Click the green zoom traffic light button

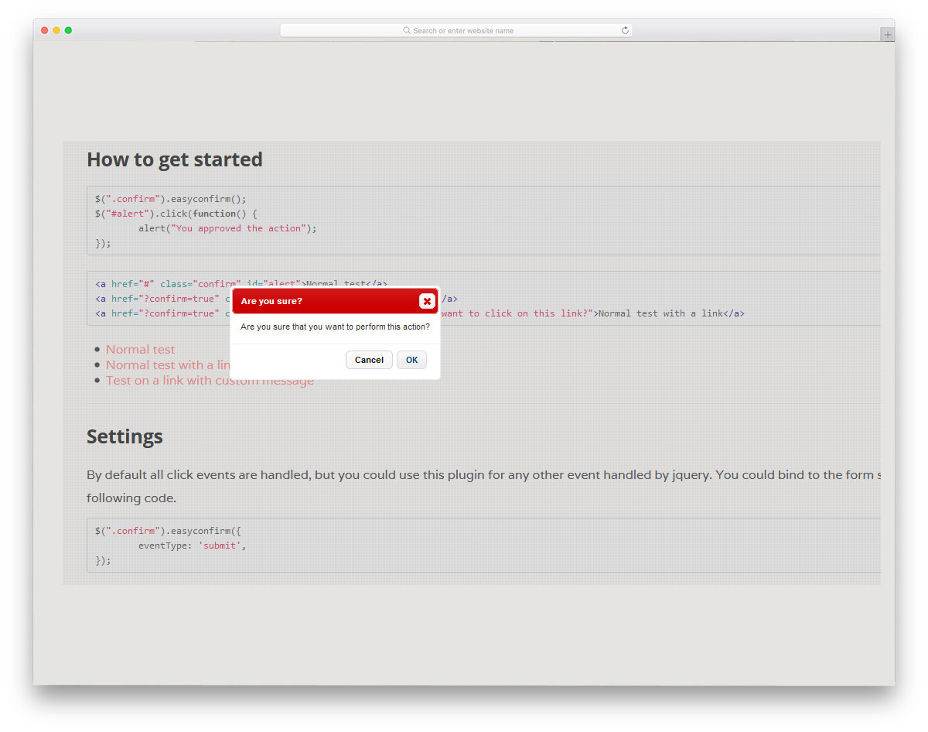pos(68,30)
